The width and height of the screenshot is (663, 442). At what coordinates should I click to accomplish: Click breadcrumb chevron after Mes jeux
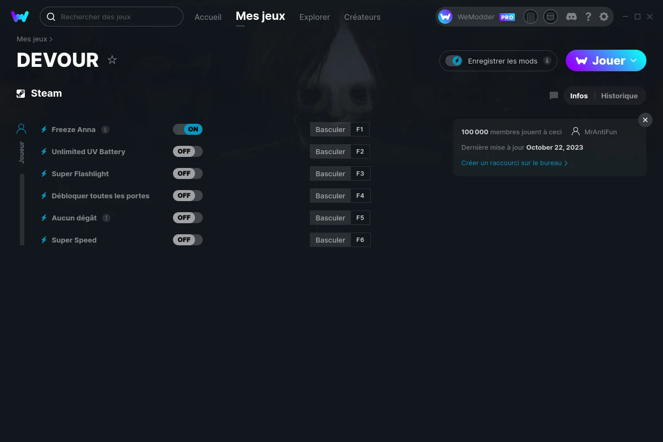point(51,39)
